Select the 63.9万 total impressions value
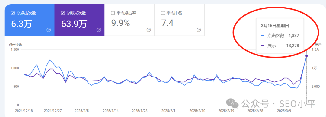Viewport: 326px width, 117px height. point(74,24)
